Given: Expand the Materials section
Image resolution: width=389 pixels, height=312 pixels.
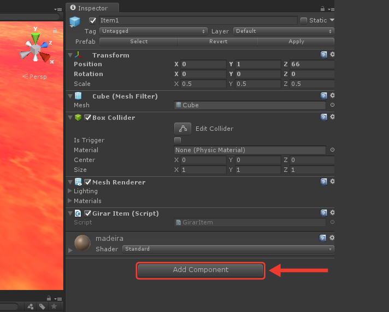Looking at the screenshot, I should coord(70,201).
